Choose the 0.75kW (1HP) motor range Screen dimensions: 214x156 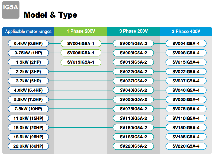point(28,53)
